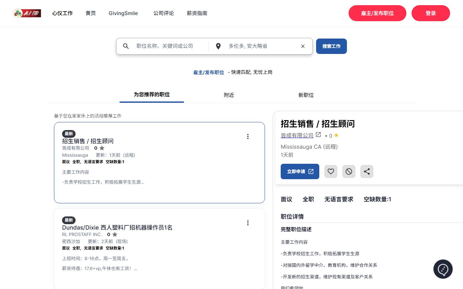
Task: Open the blue 雇主/发布职位 link
Action: (x=209, y=72)
